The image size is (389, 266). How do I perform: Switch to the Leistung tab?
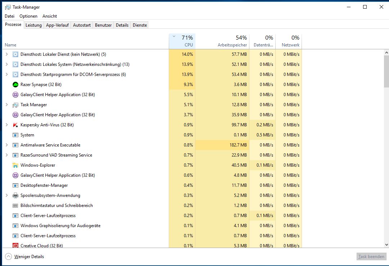[x=33, y=25]
